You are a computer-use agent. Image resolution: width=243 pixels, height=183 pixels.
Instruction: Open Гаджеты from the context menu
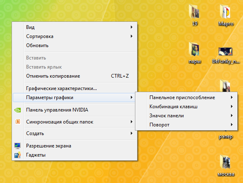[x=75, y=155]
